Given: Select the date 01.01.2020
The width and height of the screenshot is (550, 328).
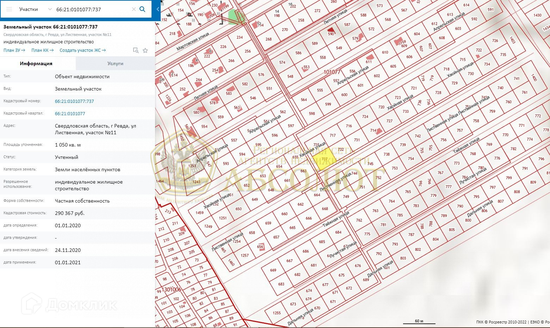Looking at the screenshot, I should (x=68, y=225).
